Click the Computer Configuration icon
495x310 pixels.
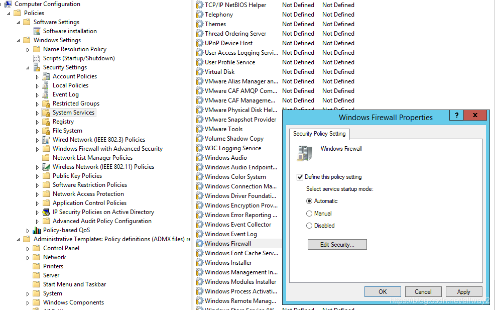coord(8,4)
